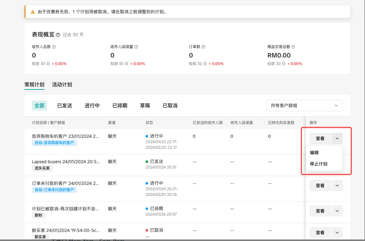The height and width of the screenshot is (241, 365).
Task: Click the 流失买家 group tag
Action: 42,168
